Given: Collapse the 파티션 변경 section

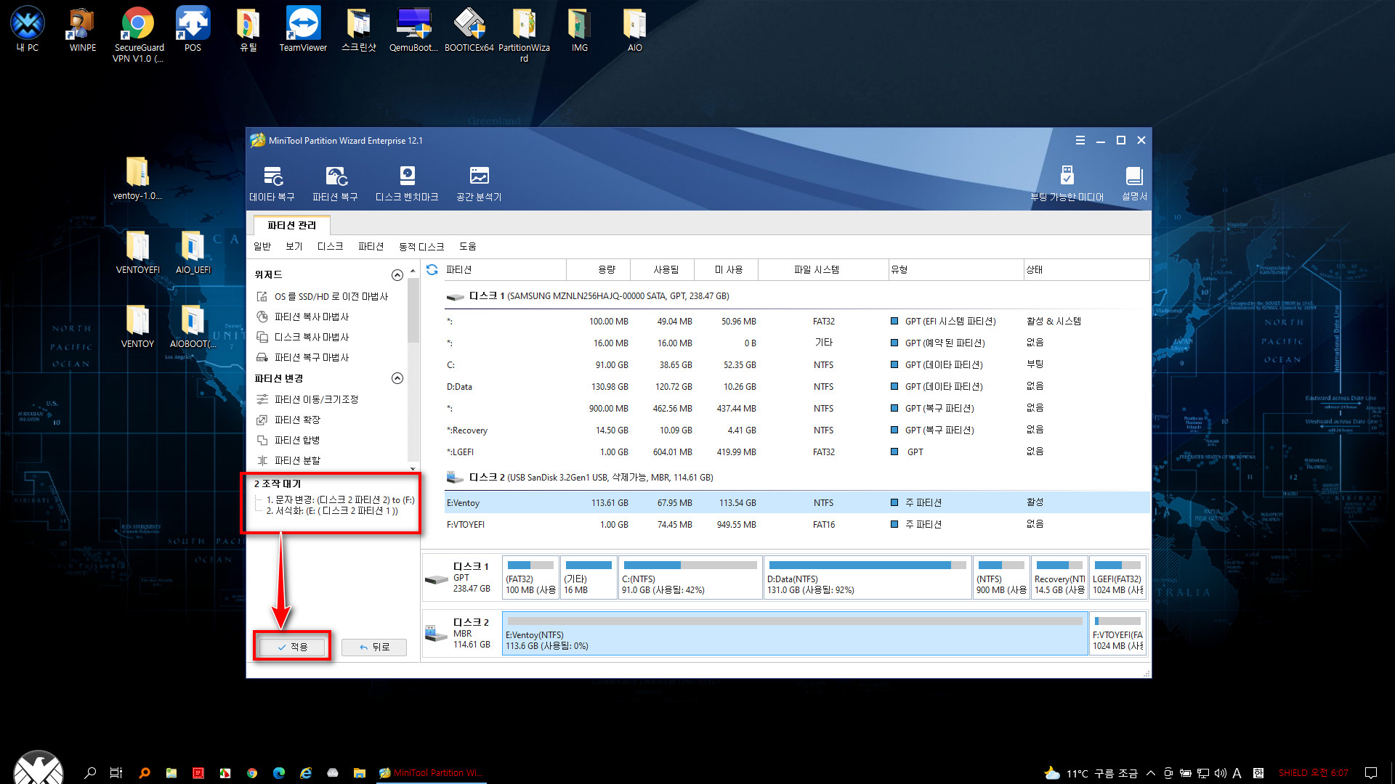Looking at the screenshot, I should point(397,378).
